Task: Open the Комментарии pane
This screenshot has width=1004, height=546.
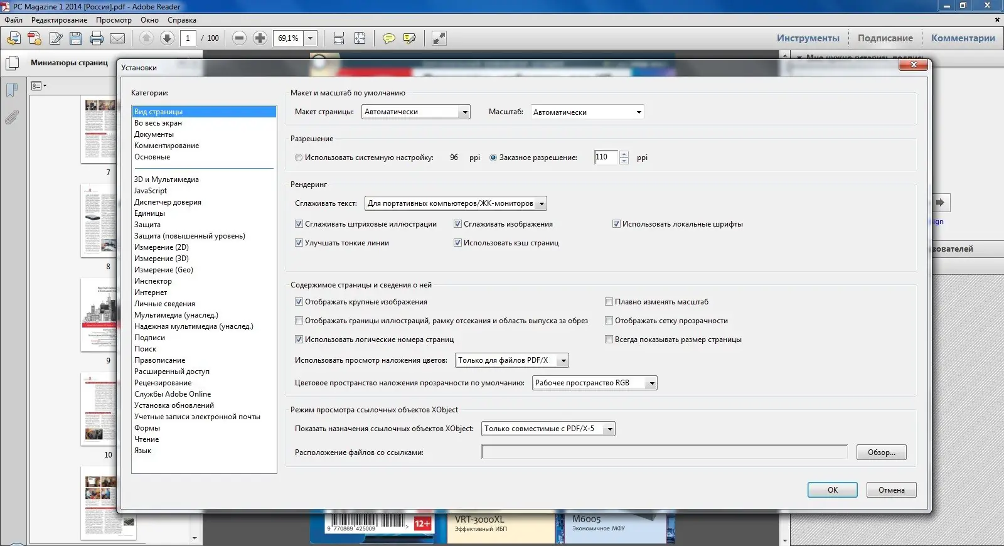Action: pos(963,38)
